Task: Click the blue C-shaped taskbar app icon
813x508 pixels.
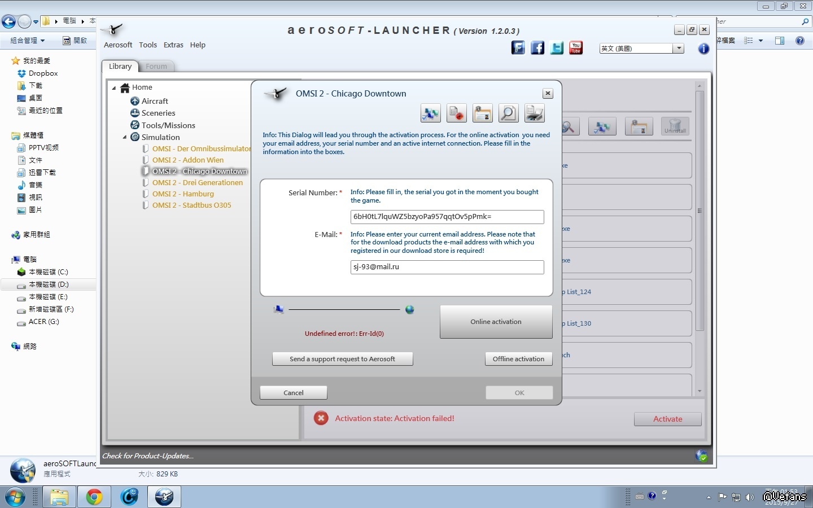Action: pos(129,497)
